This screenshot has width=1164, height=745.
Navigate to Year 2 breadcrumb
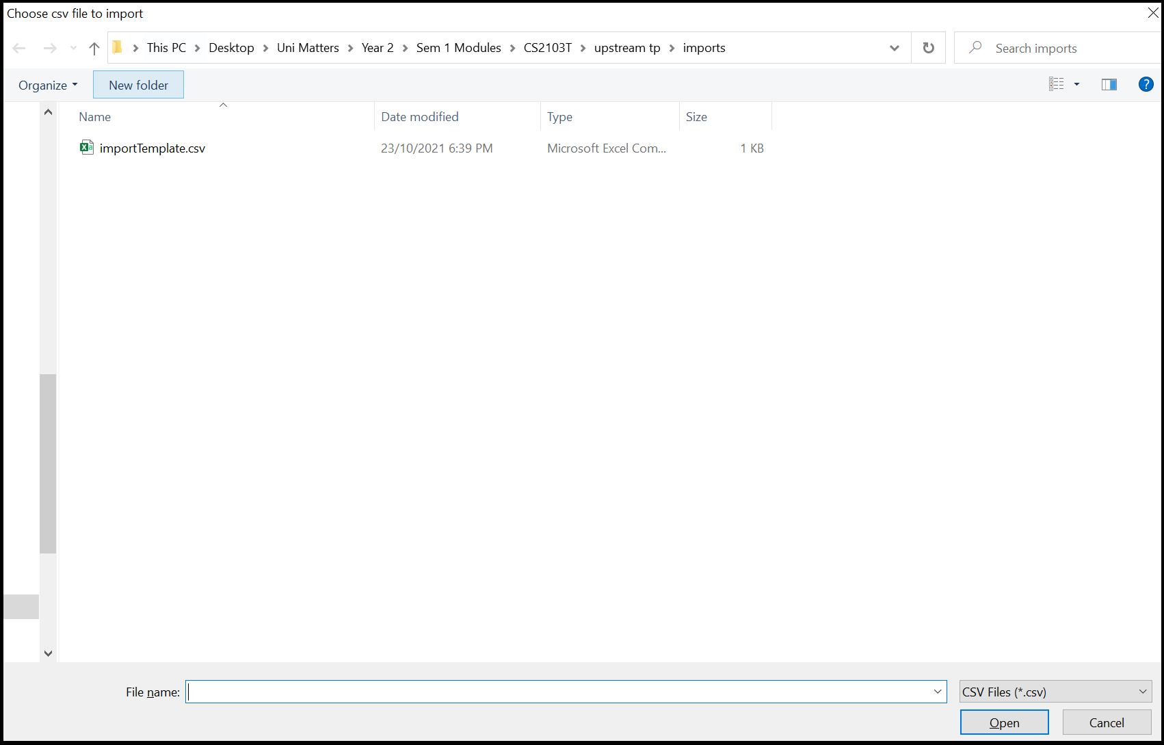point(378,48)
